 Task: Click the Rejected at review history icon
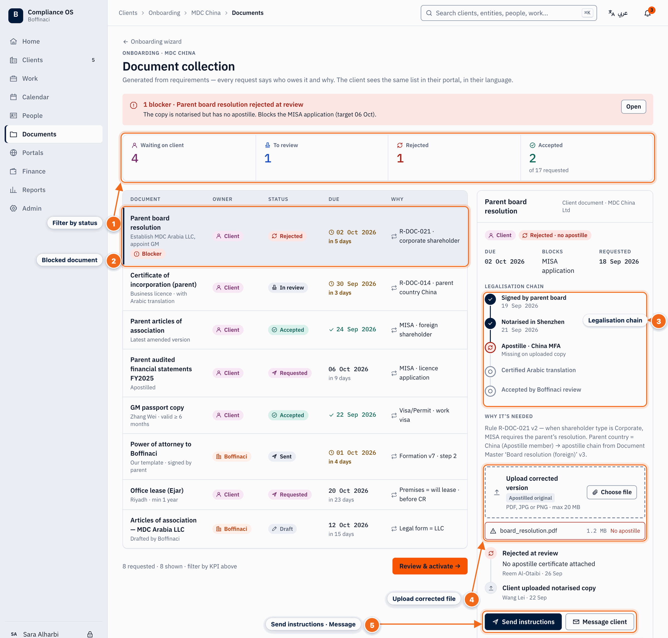click(x=491, y=553)
